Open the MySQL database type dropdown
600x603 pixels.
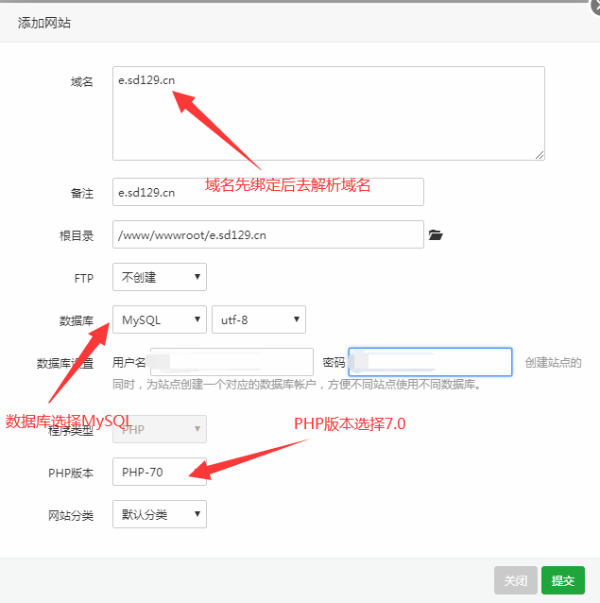159,319
